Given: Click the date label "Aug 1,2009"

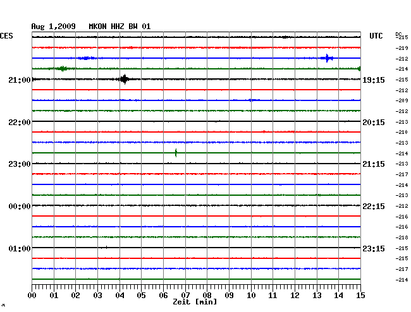Looking at the screenshot, I should click(54, 27).
